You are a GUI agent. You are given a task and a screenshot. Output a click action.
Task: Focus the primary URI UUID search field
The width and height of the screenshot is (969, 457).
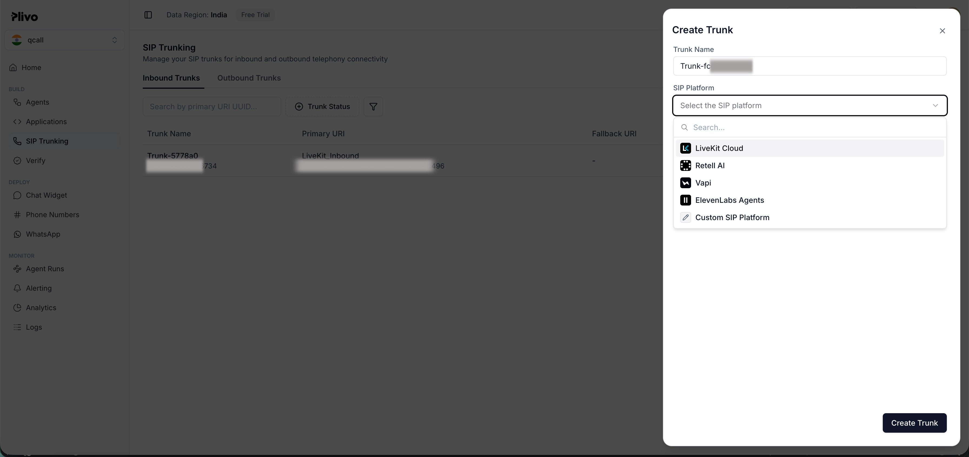tap(212, 107)
